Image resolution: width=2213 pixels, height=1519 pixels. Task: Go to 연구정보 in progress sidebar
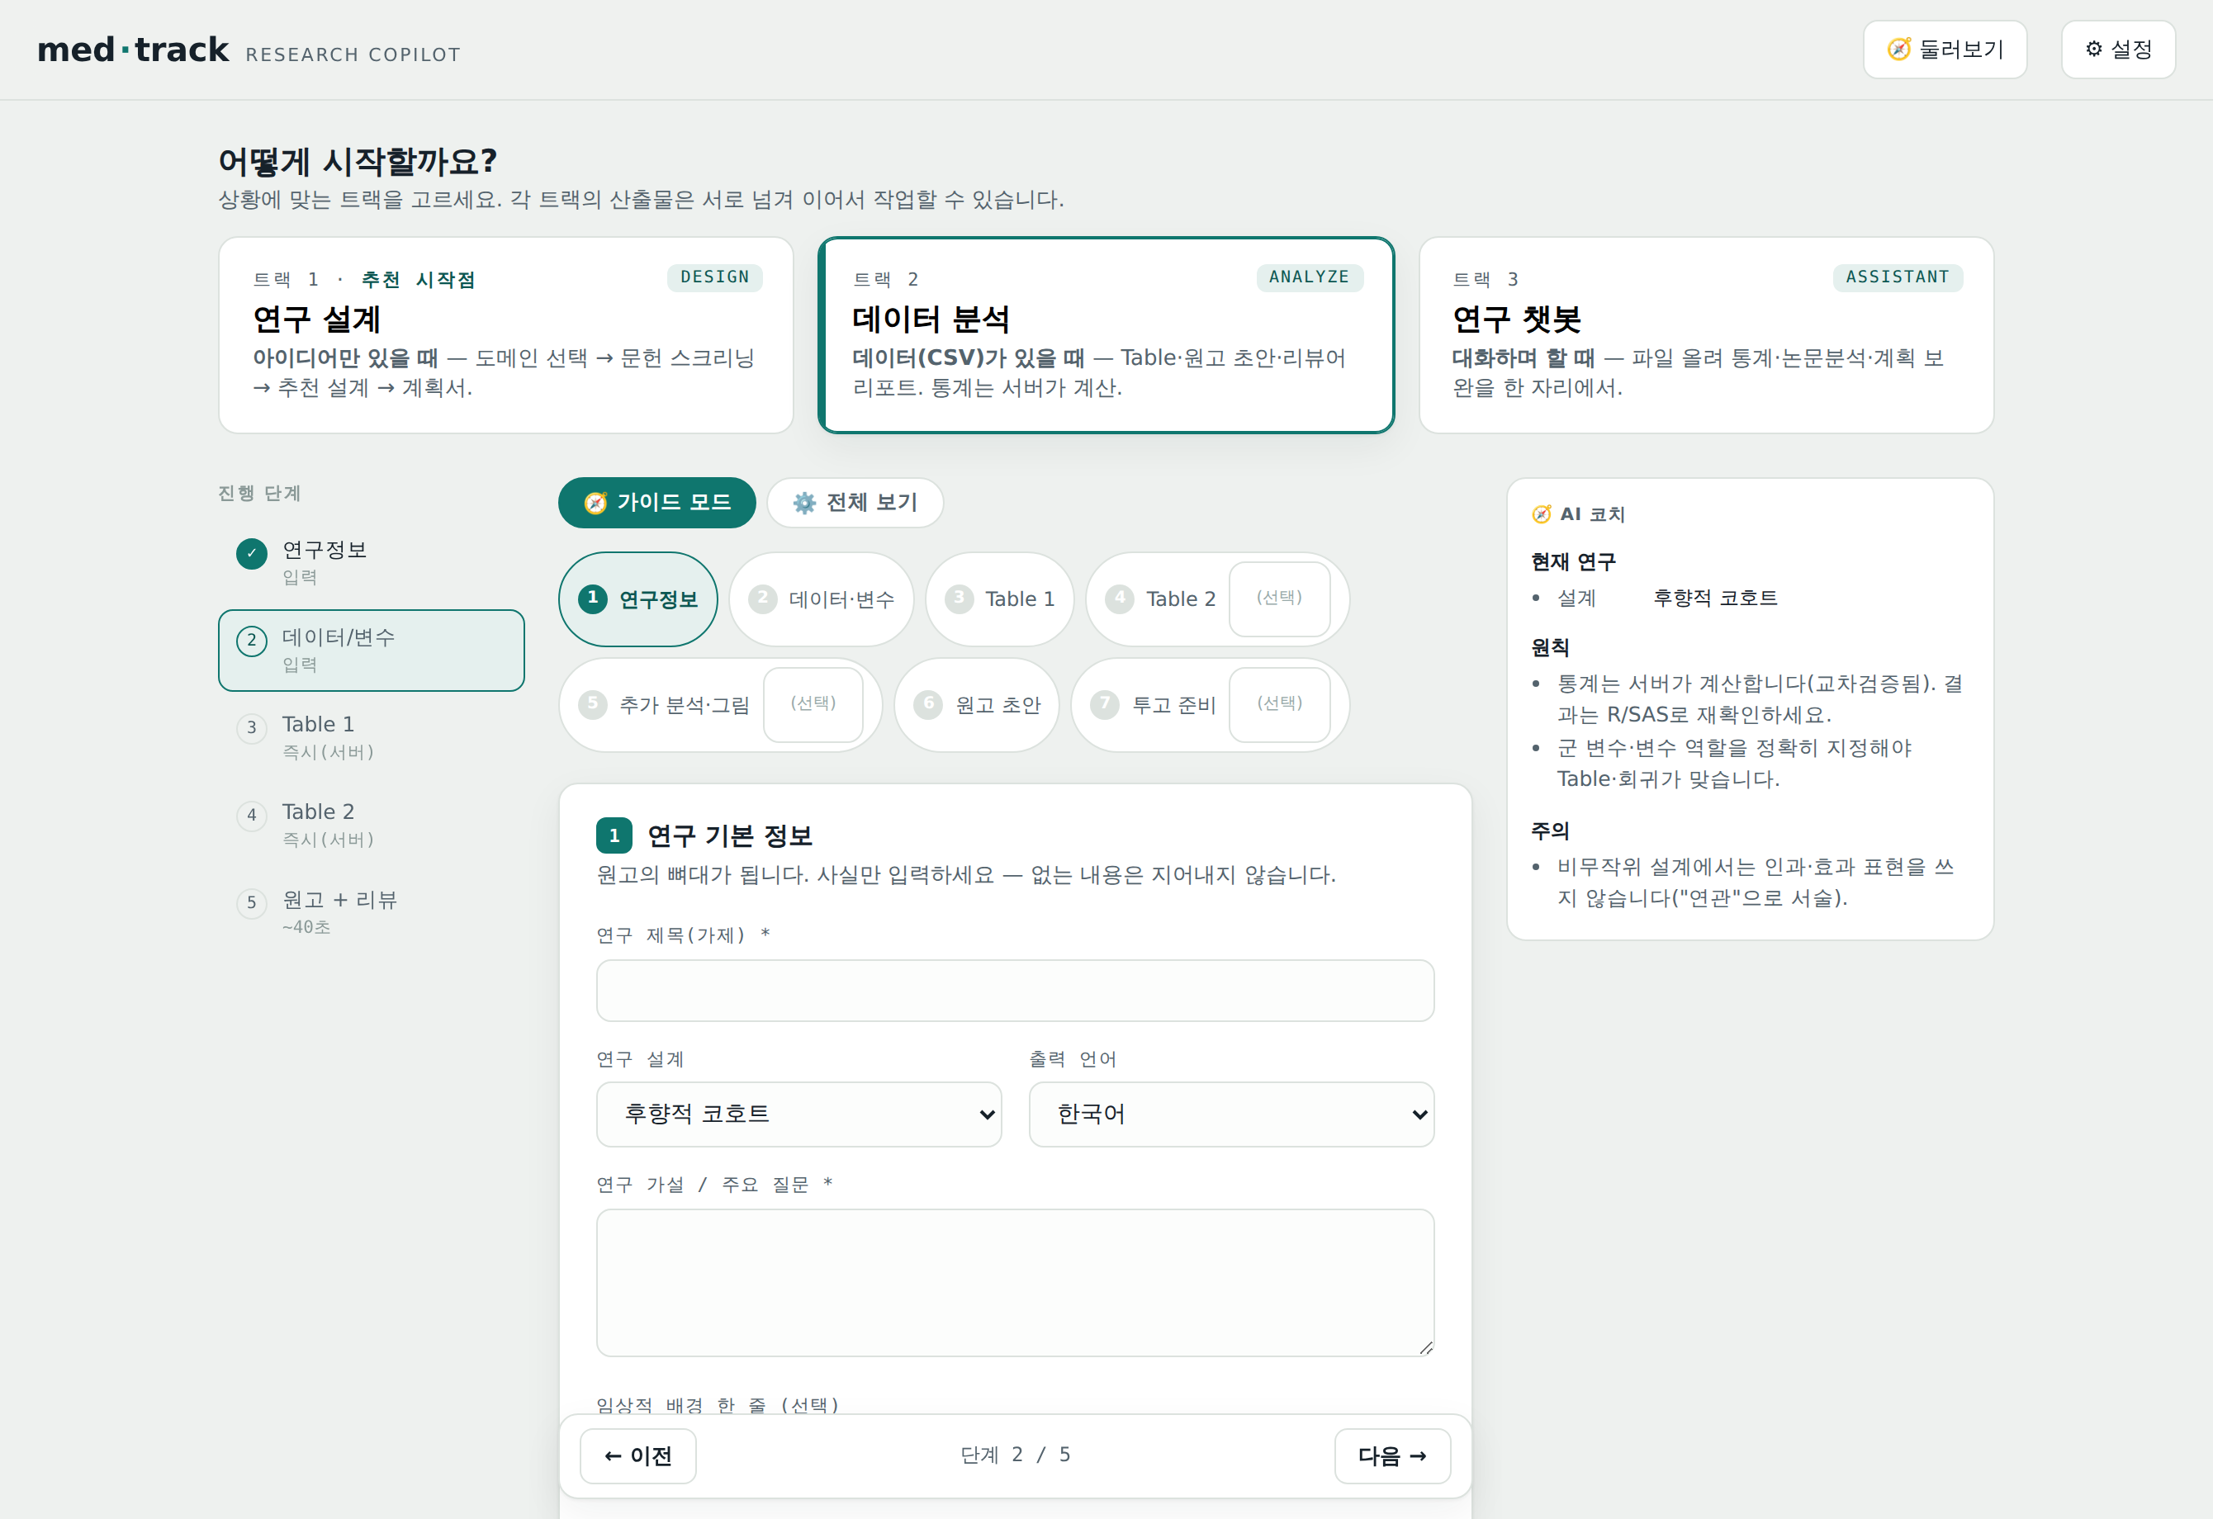pyautogui.click(x=372, y=562)
